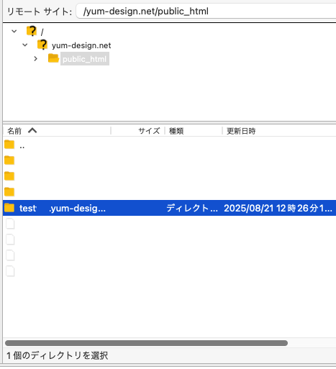Click the last blank file icon in the list
Screen dimensions: 336x369
tap(10, 271)
